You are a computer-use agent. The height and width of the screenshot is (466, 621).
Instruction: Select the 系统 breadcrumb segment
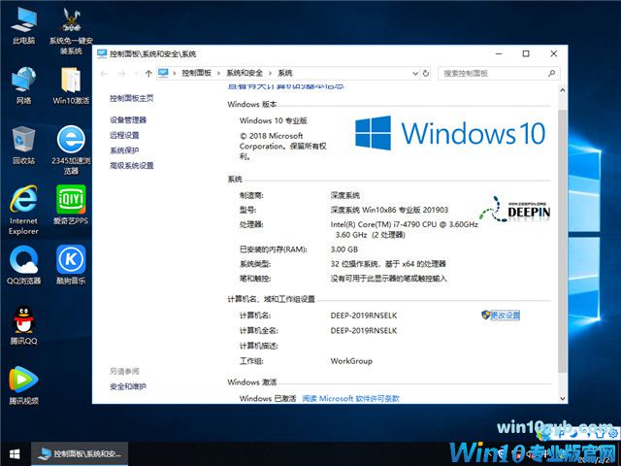(285, 74)
